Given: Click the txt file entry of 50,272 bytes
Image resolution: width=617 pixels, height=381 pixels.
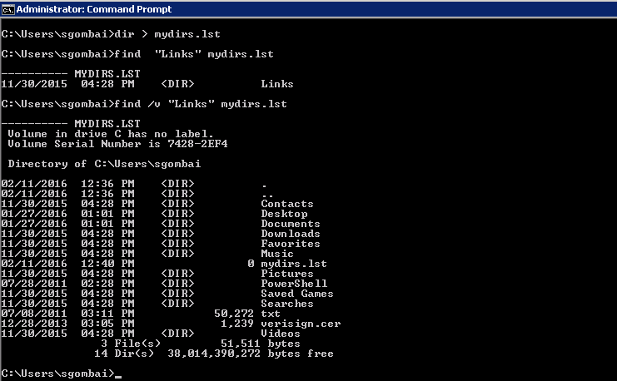Looking at the screenshot, I should point(141,314).
